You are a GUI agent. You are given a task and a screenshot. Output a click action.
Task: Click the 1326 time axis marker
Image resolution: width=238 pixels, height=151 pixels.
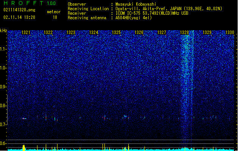(x=139, y=32)
